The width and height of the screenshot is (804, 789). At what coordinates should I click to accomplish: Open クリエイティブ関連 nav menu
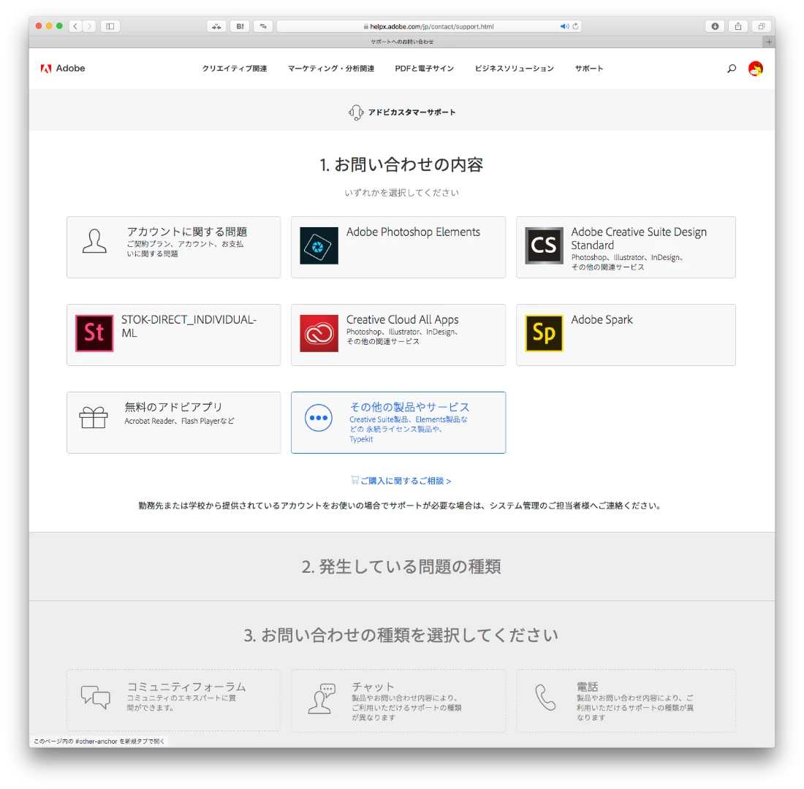click(235, 69)
